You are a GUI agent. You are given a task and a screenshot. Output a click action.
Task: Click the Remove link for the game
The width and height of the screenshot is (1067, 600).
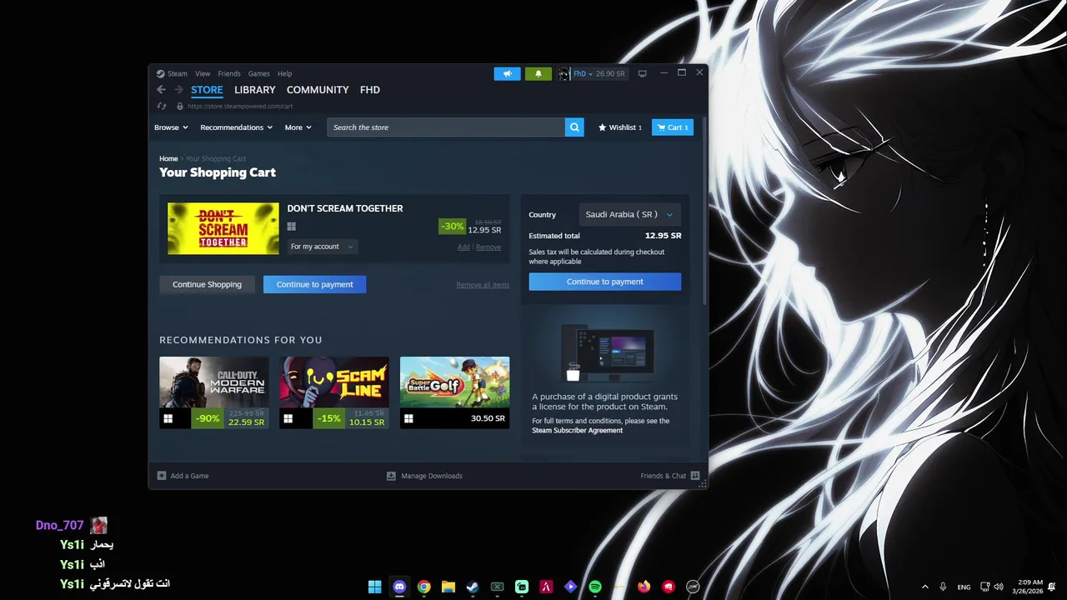[488, 247]
